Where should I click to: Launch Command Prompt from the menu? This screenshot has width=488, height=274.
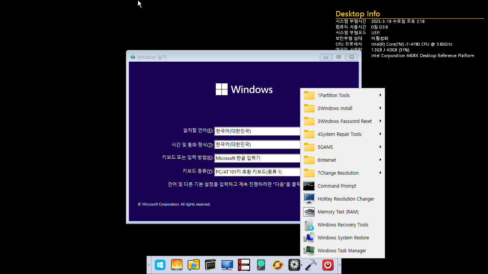click(x=342, y=186)
